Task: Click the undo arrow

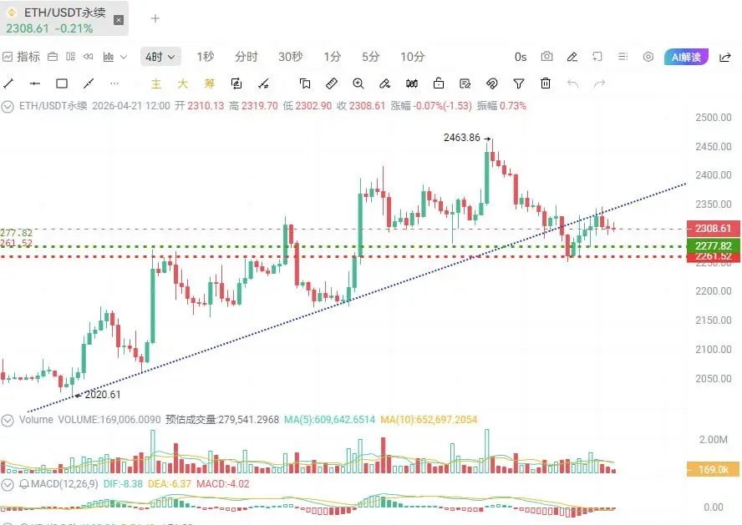Action: 572,83
